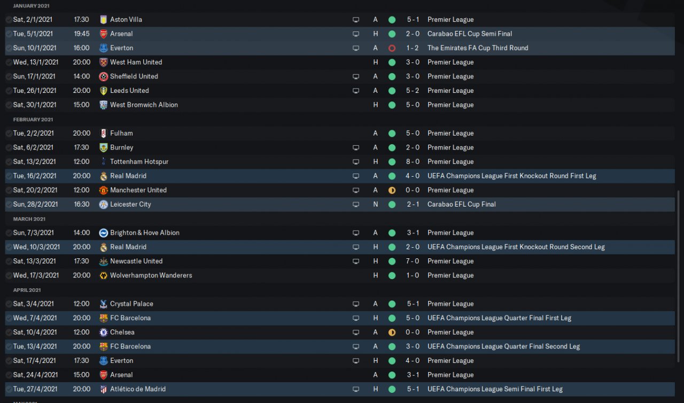Toggle the checkmark beside Sun, 7/3/2021

9,233
